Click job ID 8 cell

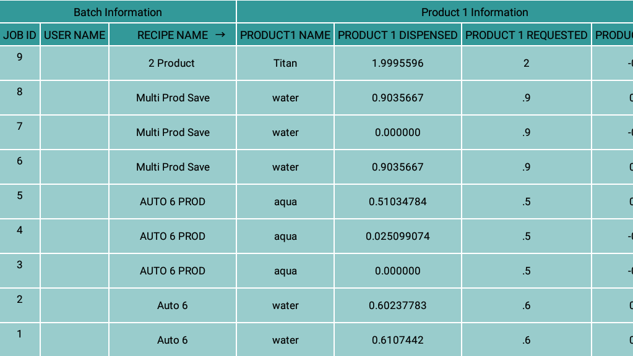pos(20,92)
